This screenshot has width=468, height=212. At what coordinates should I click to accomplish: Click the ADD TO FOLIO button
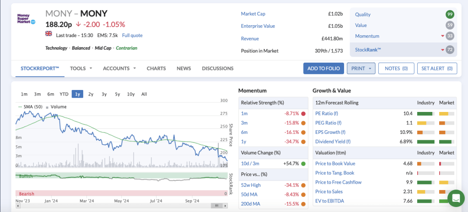pyautogui.click(x=323, y=69)
